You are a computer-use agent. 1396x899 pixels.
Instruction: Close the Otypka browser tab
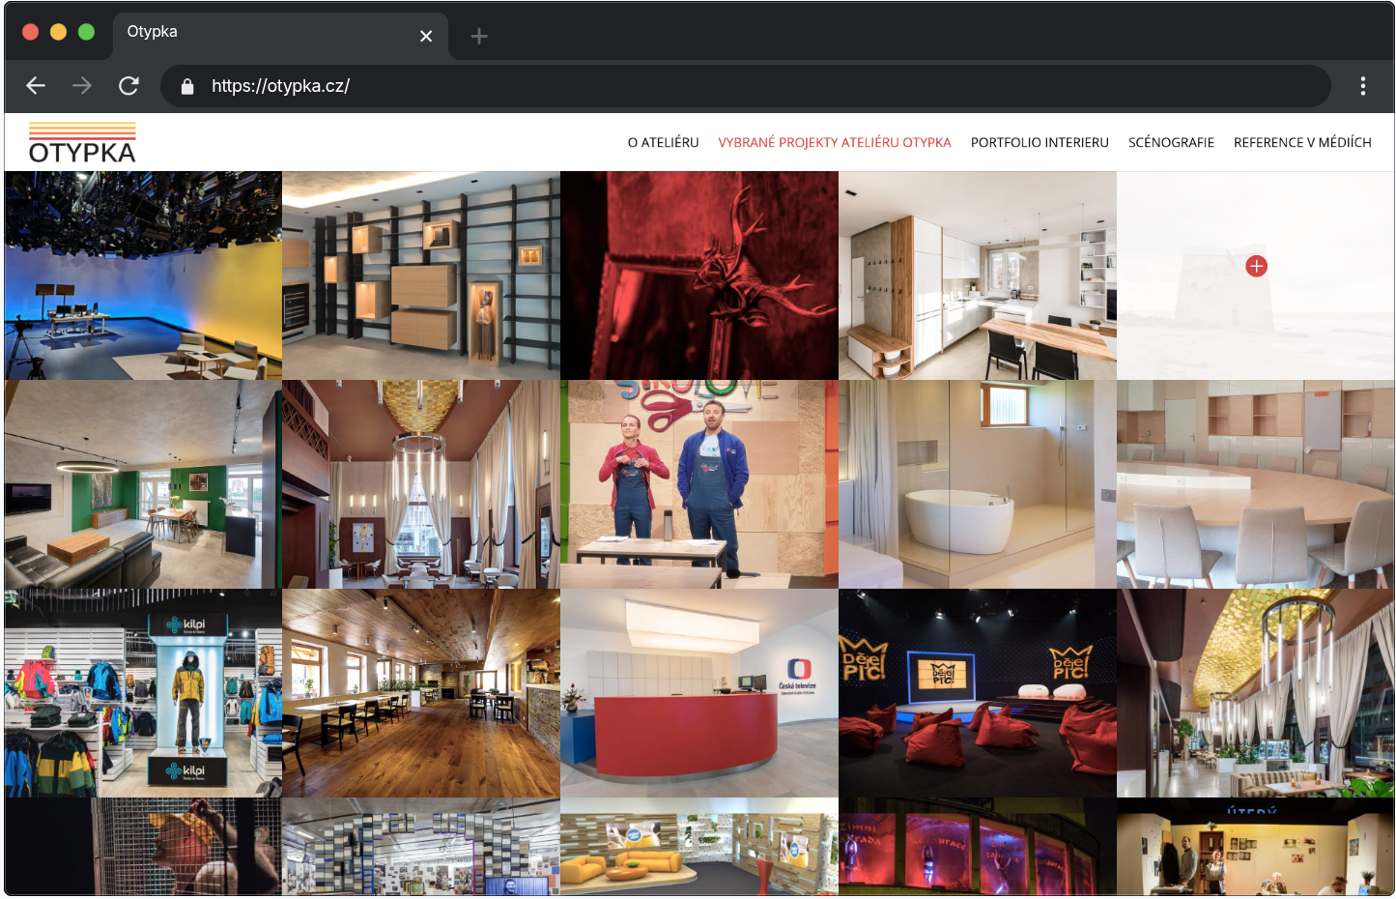pyautogui.click(x=426, y=37)
